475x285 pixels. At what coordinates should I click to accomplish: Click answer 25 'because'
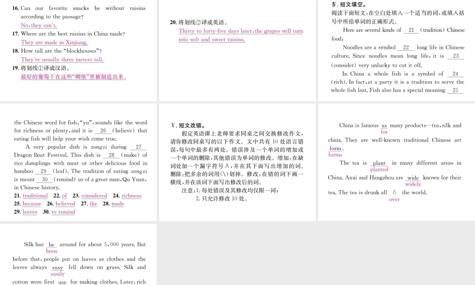(x=32, y=204)
